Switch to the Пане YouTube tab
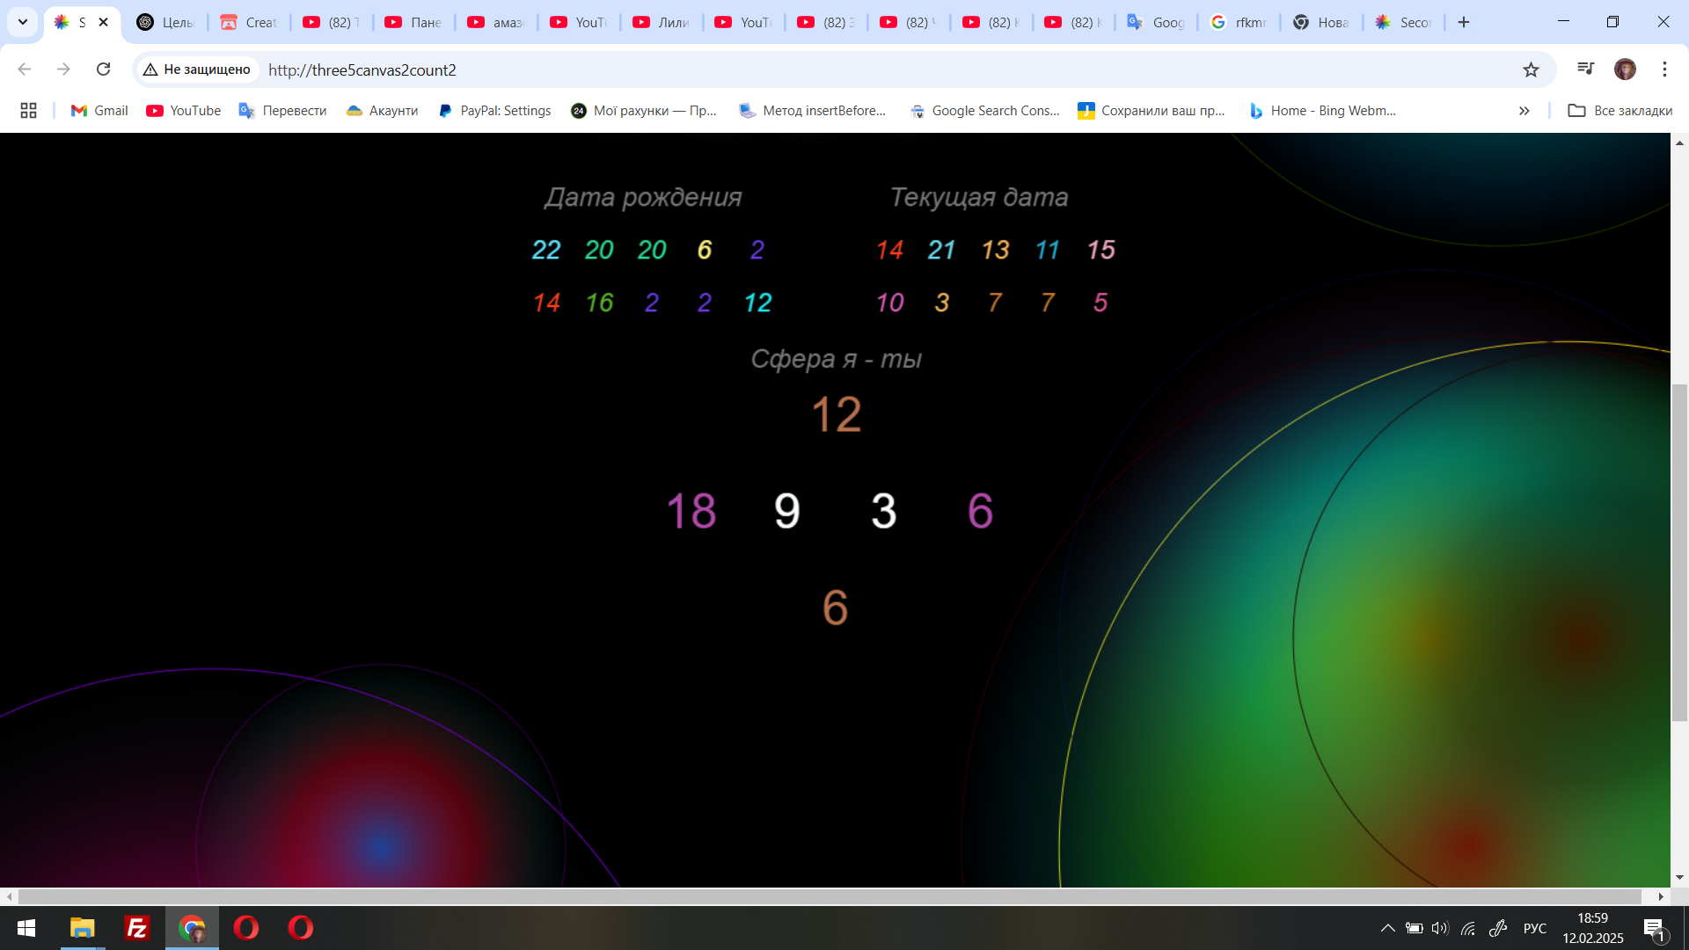This screenshot has width=1689, height=950. 414,22
